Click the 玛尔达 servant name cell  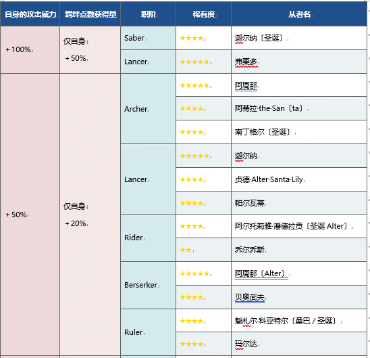tap(299, 344)
